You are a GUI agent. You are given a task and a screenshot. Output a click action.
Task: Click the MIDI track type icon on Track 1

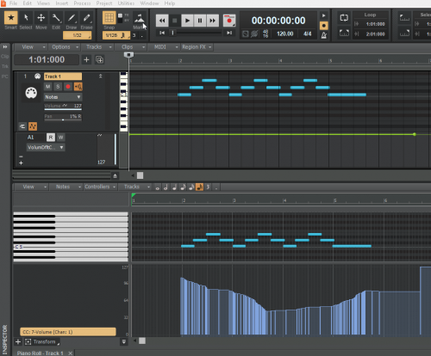point(38,77)
